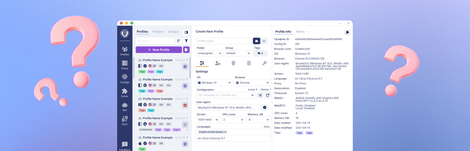Click the refresh configuration icon
The height and width of the screenshot is (151, 470).
268,95
